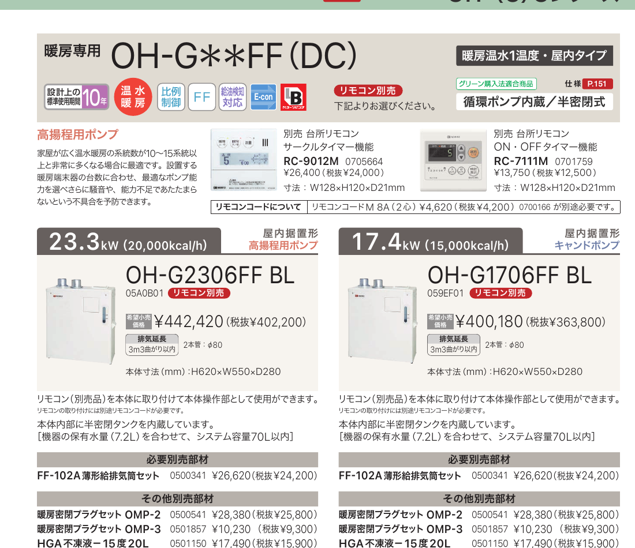Screen dimensions: 635x548
Task: Click the ¥400,180 price
Action: pyautogui.click(x=489, y=322)
